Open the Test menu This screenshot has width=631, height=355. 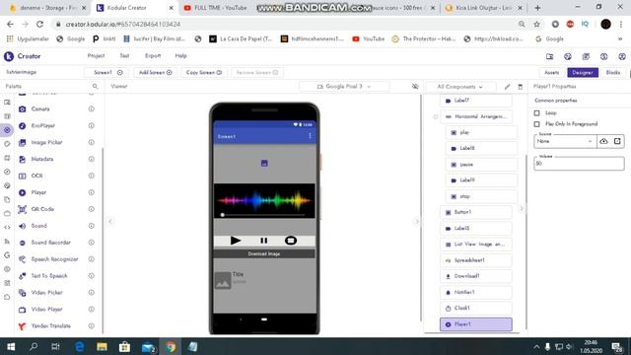click(x=124, y=56)
